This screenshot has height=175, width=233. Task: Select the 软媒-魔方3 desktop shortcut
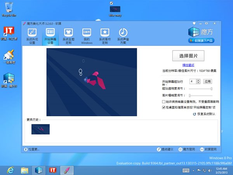pyautogui.click(x=9, y=80)
